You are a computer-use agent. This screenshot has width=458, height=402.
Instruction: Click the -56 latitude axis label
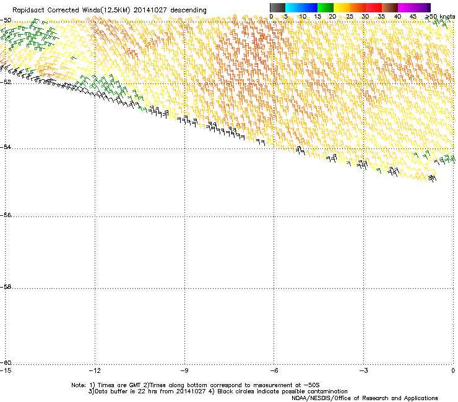click(6, 215)
